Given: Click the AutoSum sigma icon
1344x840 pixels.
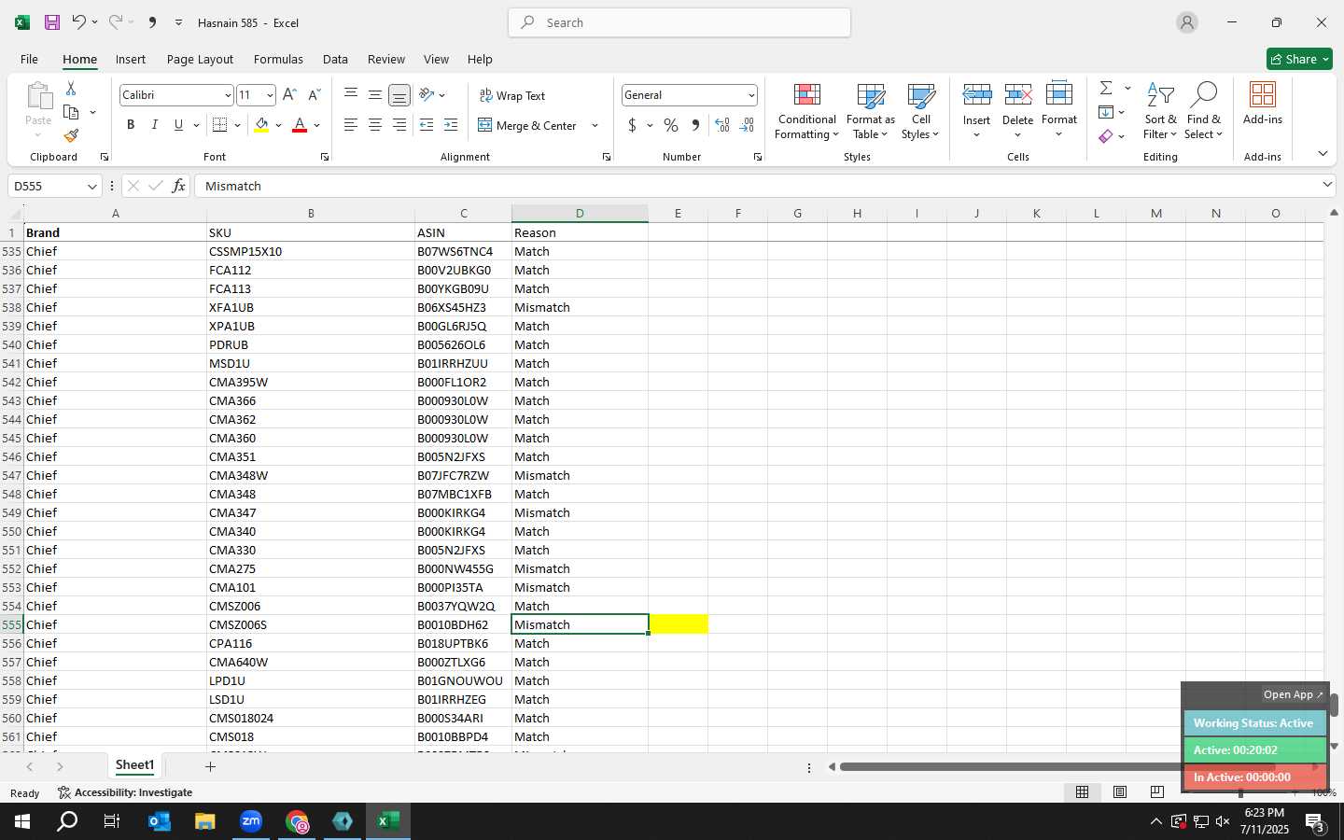Looking at the screenshot, I should (x=1106, y=88).
